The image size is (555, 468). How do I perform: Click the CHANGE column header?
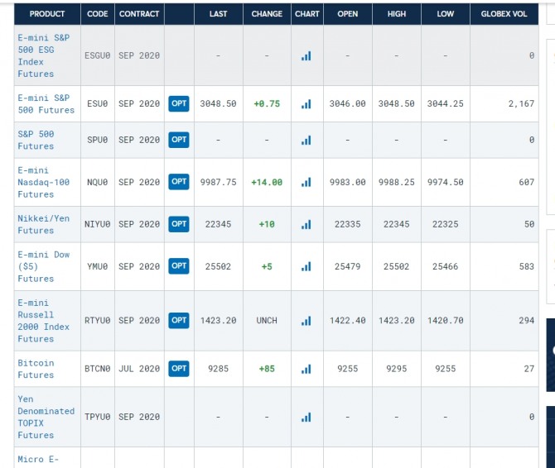pyautogui.click(x=267, y=14)
